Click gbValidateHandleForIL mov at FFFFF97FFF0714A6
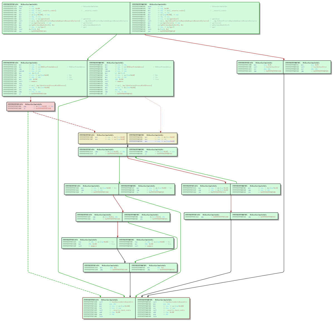The height and width of the screenshot is (322, 334). [x=29, y=25]
